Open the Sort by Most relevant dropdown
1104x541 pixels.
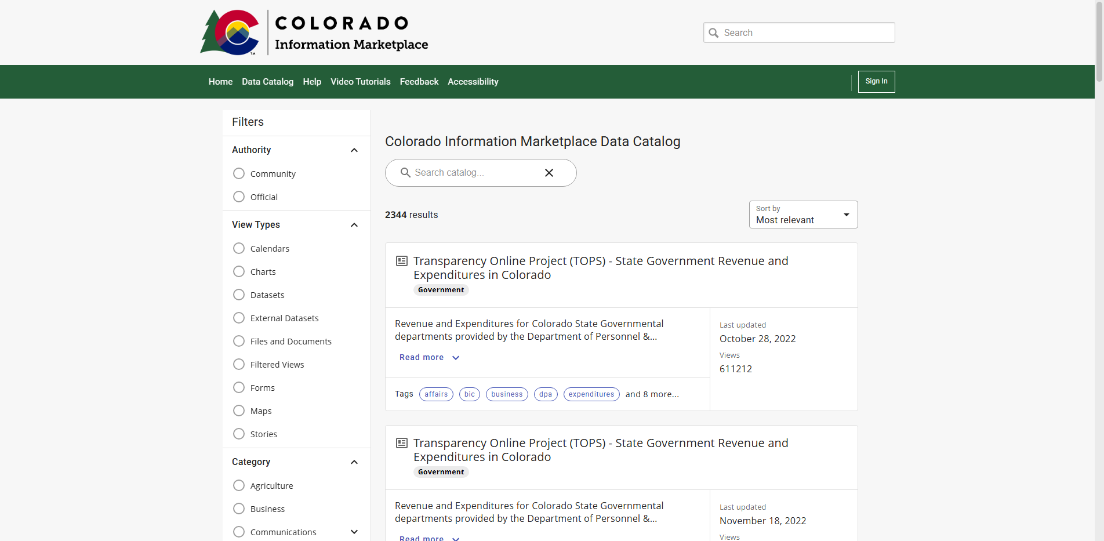coord(802,215)
